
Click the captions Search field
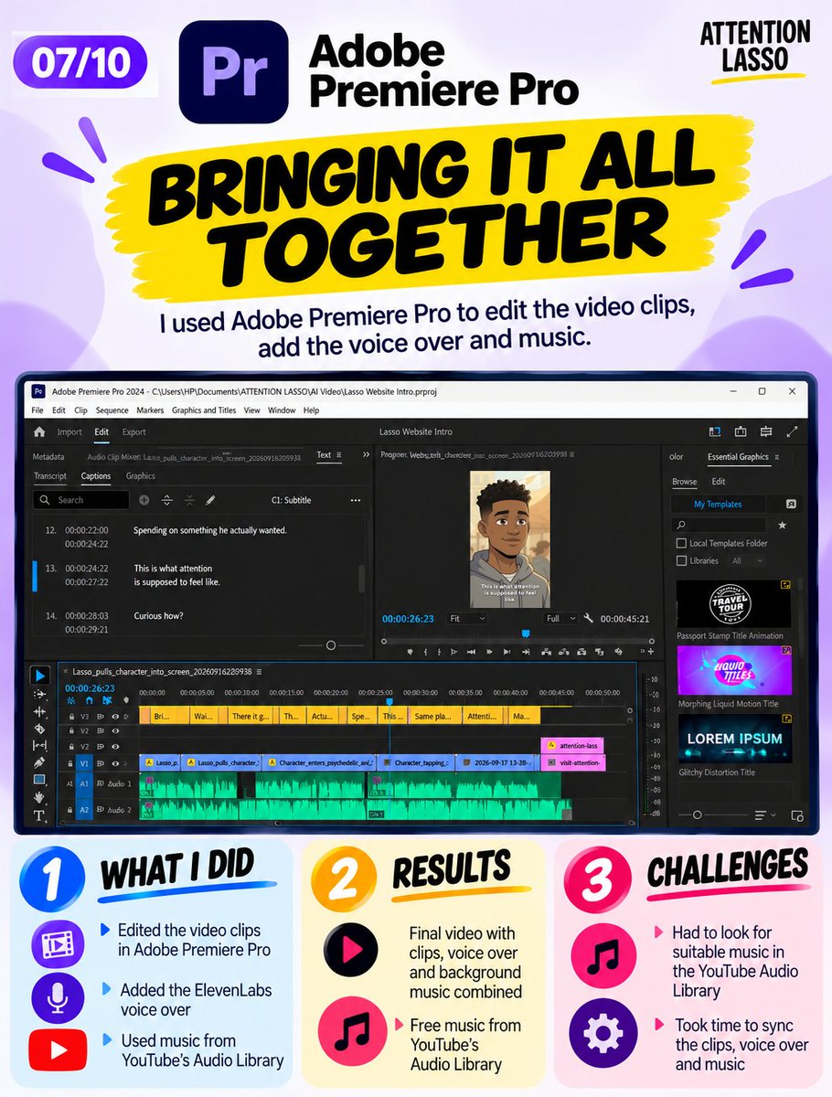81,500
